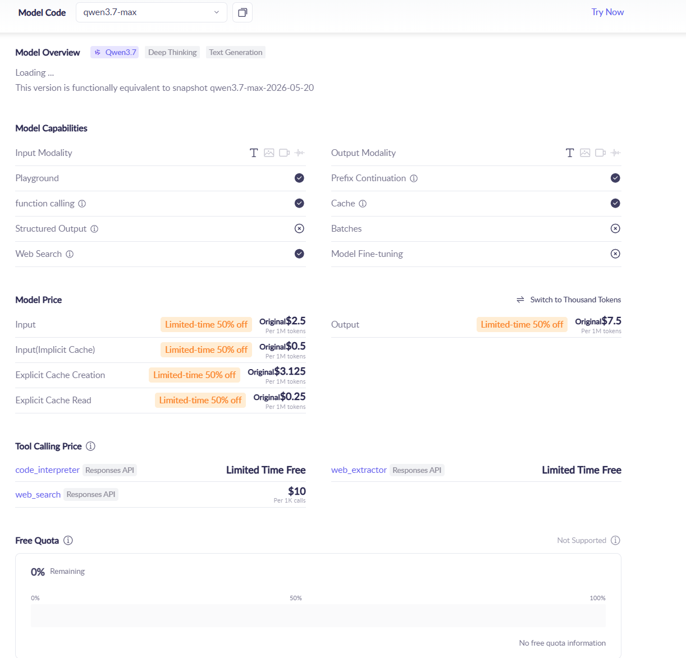The image size is (686, 658).
Task: Click the Deep Thinking tag
Action: (x=172, y=52)
